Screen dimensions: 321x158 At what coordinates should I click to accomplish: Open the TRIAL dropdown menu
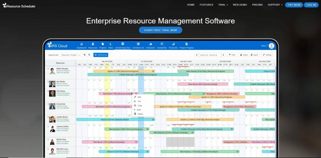coord(223,5)
